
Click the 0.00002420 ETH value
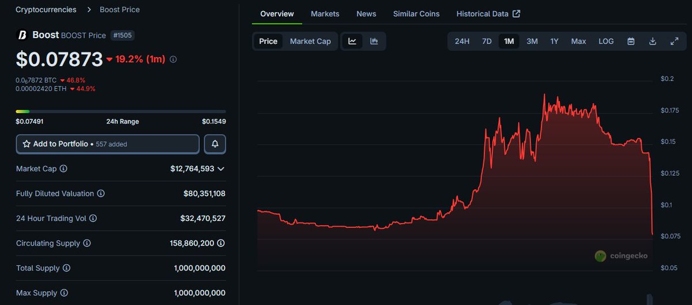(x=42, y=89)
